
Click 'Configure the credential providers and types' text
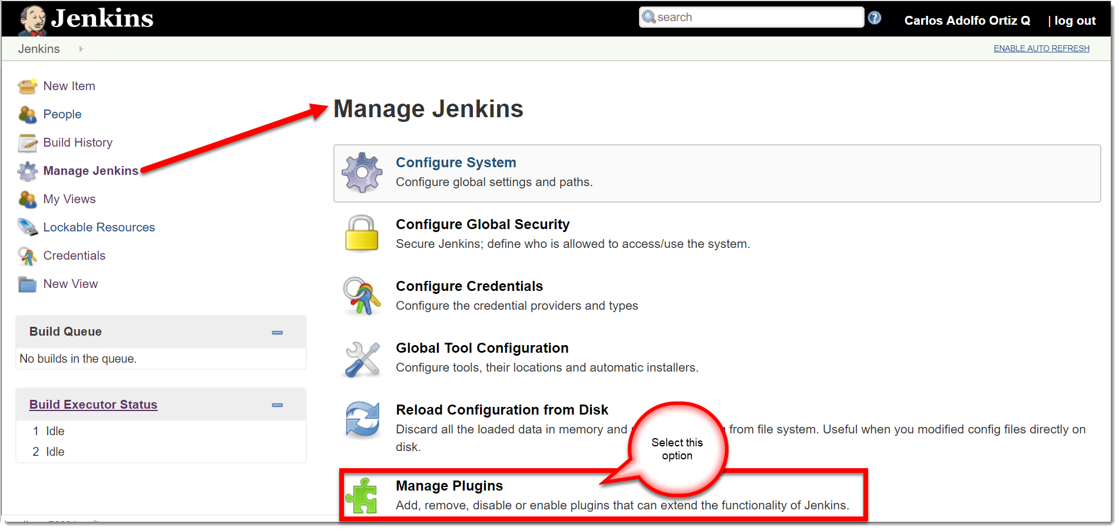pyautogui.click(x=517, y=306)
